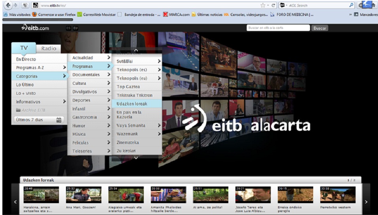Screen dimensions: 378x215
Task: Expand the Divulgativos category
Action: click(x=89, y=92)
